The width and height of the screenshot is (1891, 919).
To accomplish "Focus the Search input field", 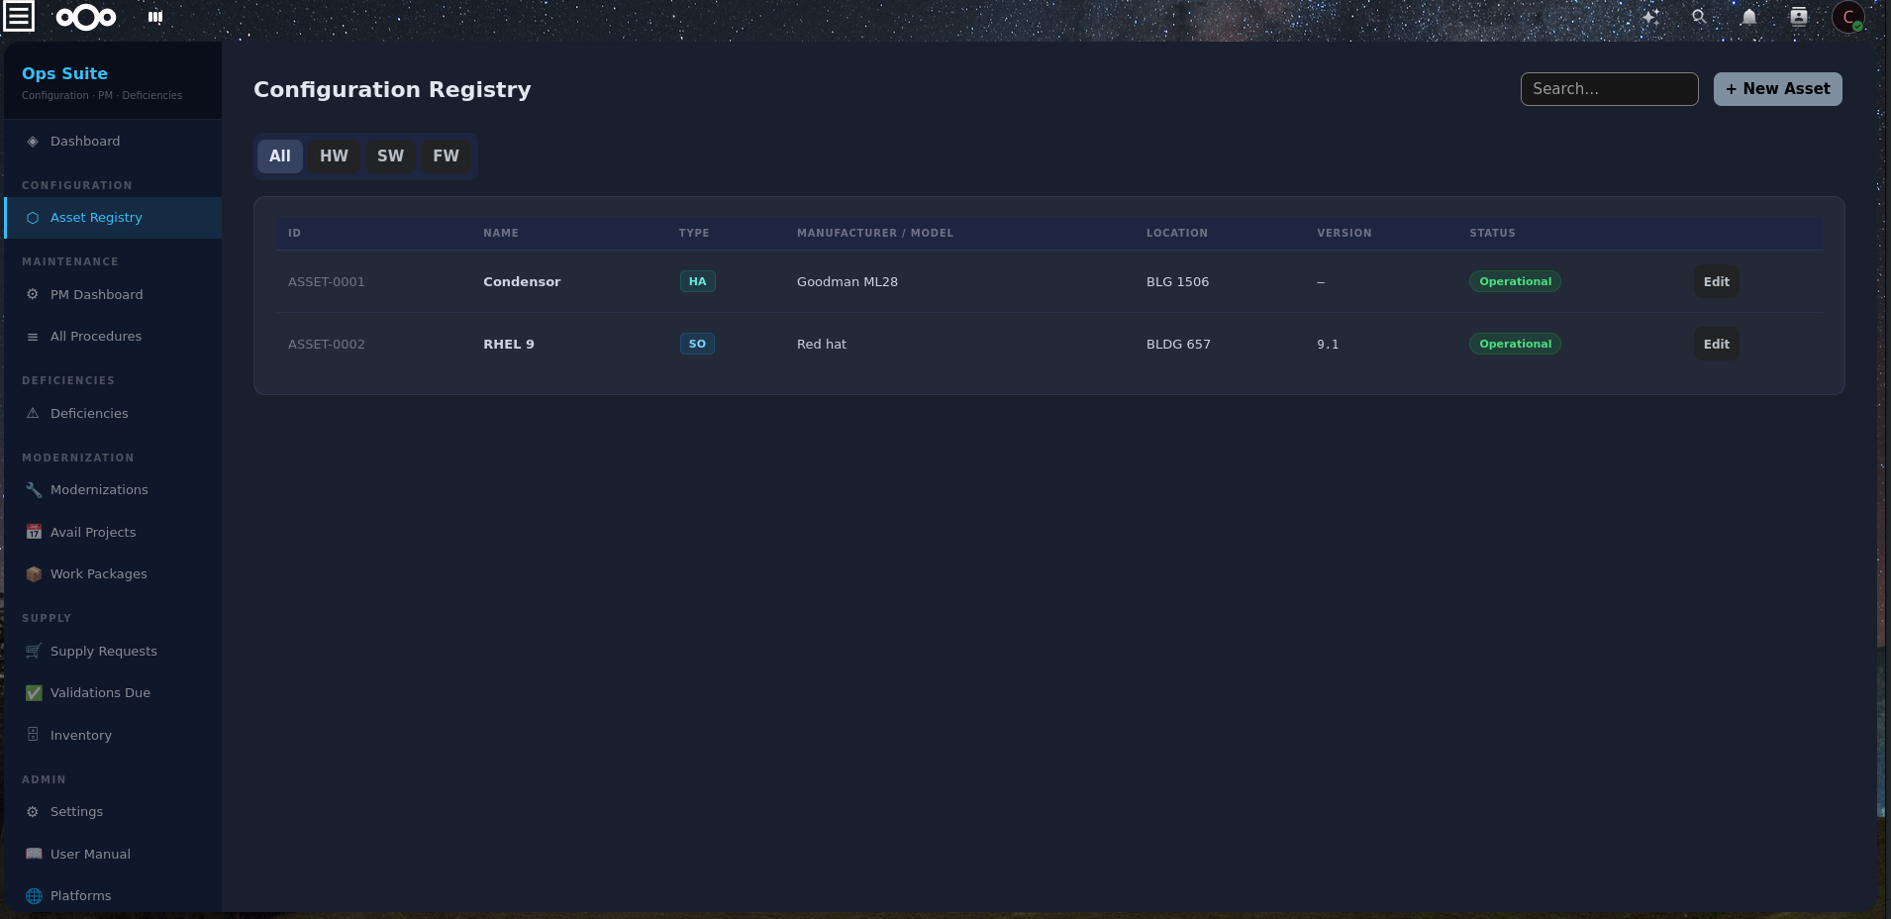I will [1609, 89].
